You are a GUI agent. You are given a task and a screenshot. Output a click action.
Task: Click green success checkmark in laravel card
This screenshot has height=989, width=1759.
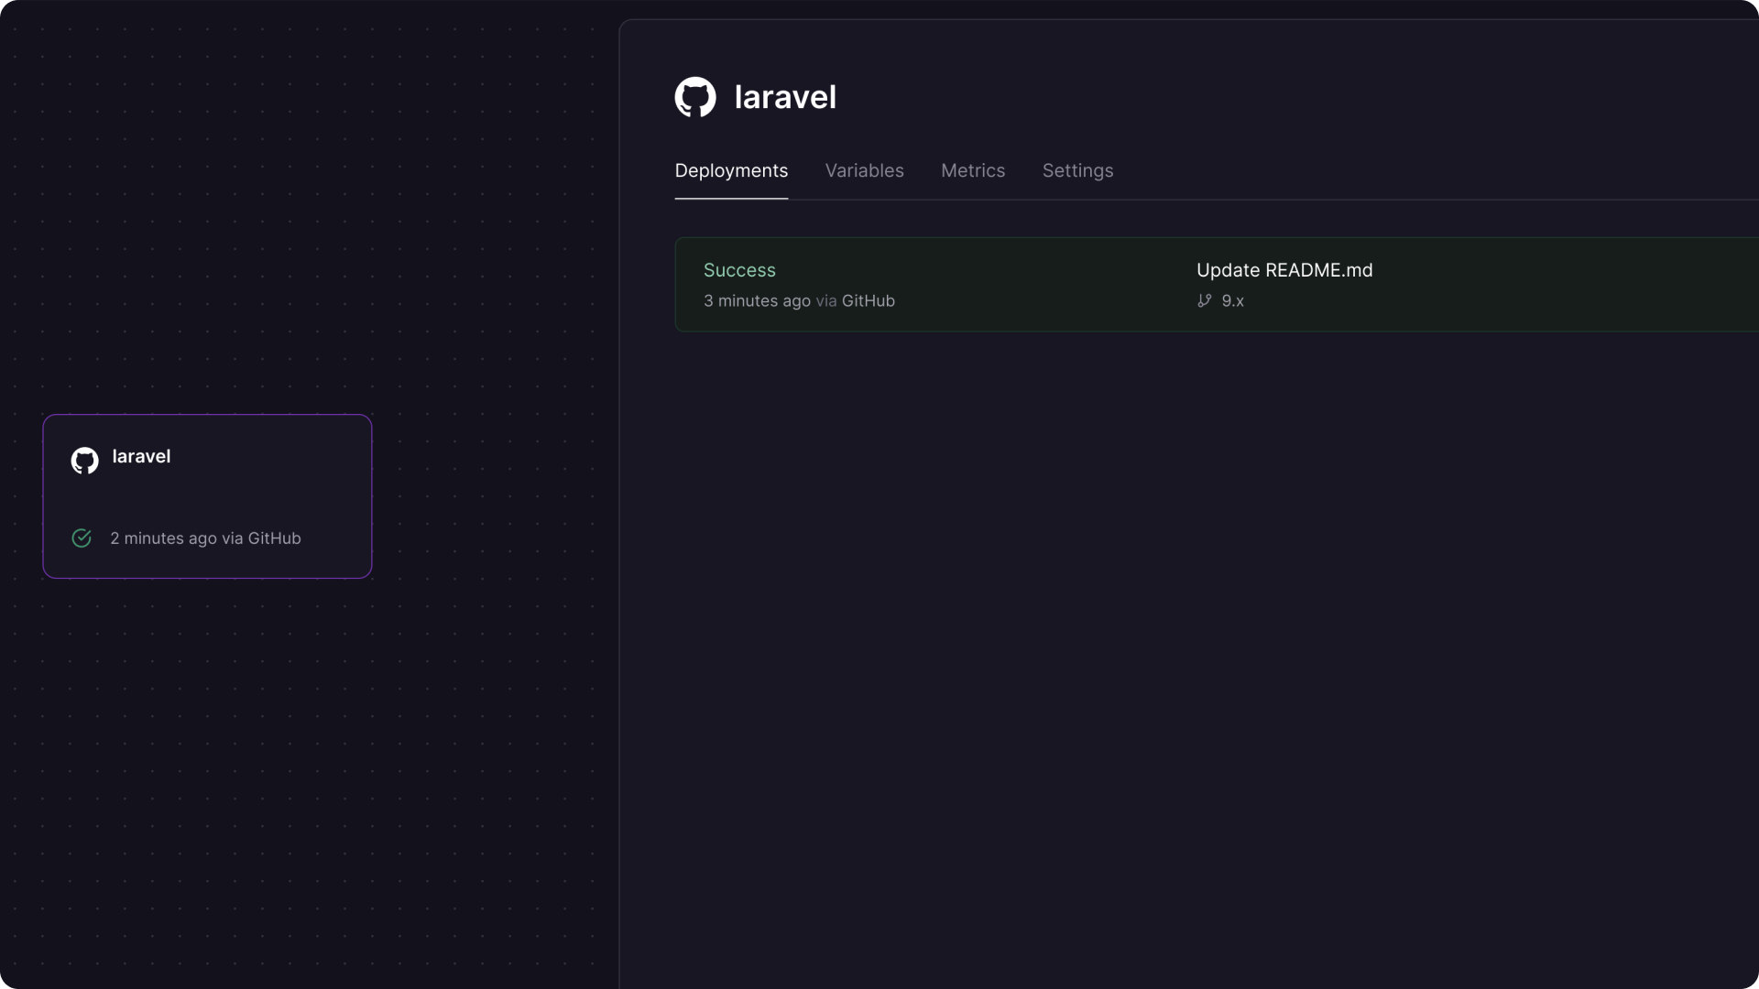(82, 538)
